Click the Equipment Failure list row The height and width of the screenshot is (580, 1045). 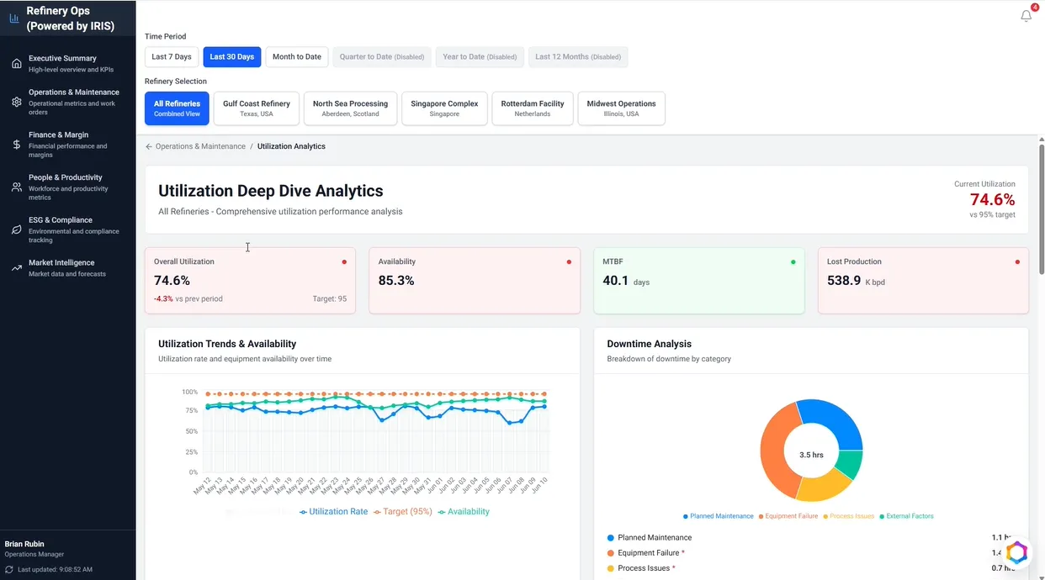(811, 553)
